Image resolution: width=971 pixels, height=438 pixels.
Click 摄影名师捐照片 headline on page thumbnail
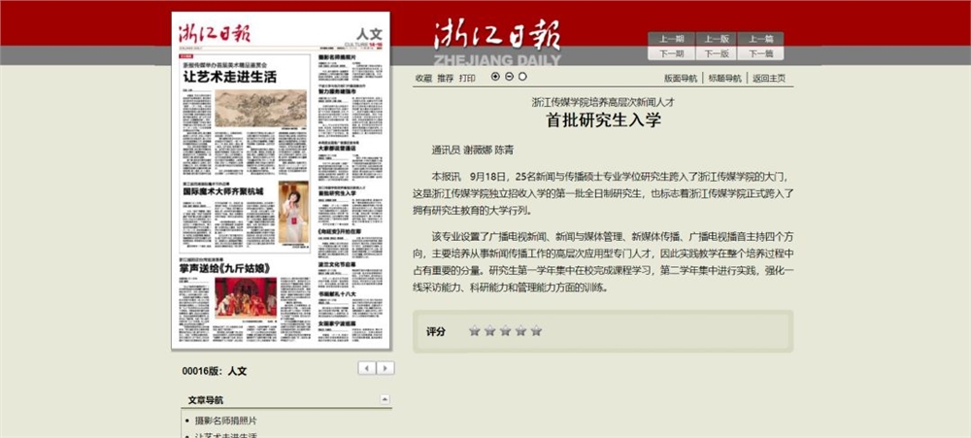click(x=337, y=57)
